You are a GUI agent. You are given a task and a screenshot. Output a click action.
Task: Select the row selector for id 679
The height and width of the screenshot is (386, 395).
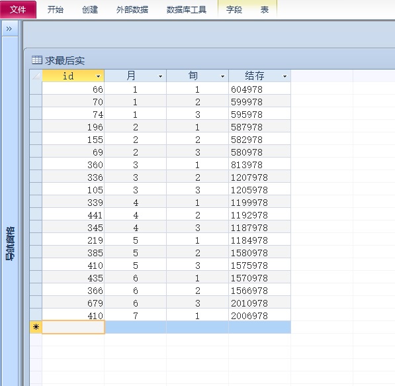(36, 303)
